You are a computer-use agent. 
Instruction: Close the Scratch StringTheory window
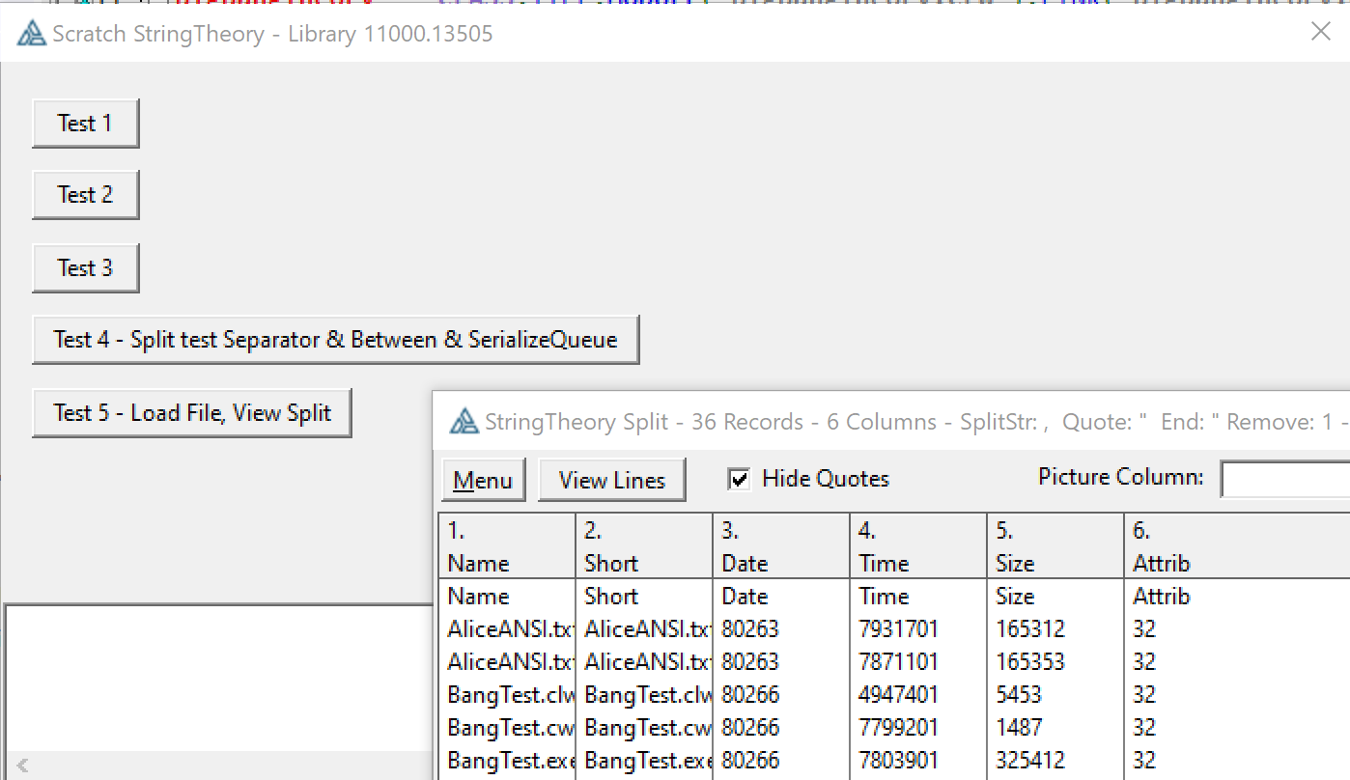point(1320,32)
